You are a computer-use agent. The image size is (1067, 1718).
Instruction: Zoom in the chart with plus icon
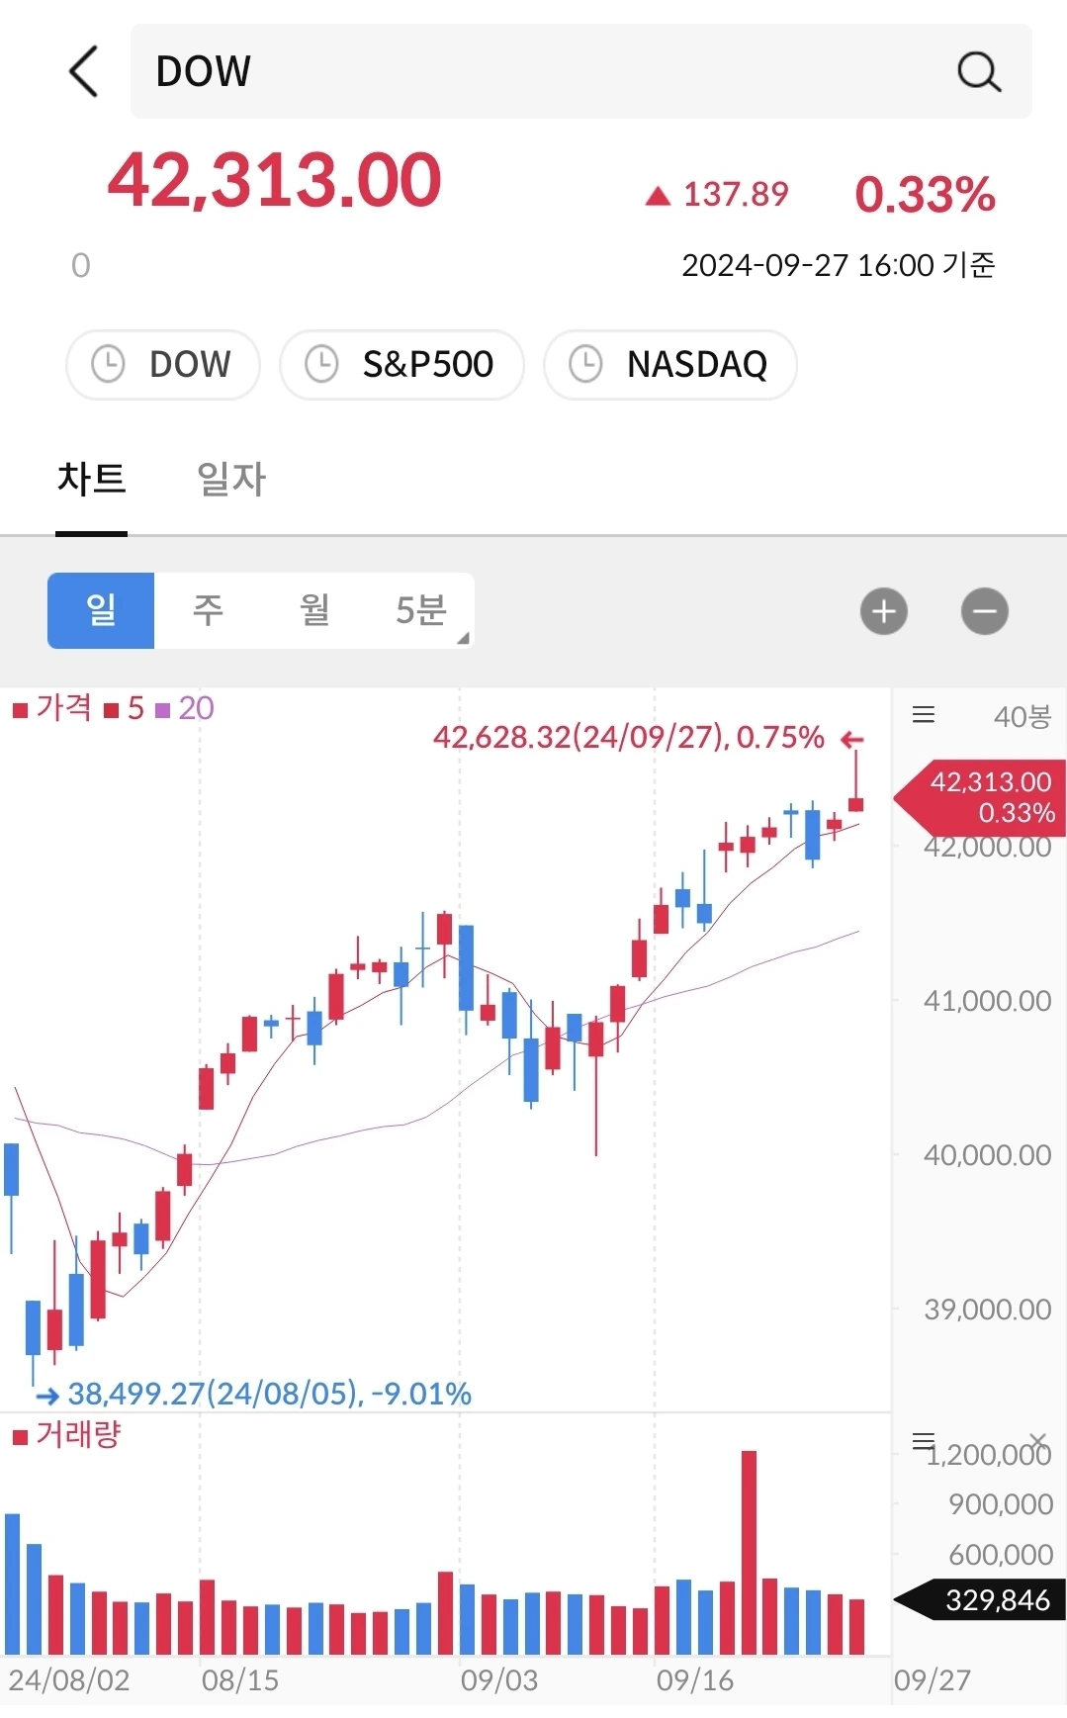point(884,611)
